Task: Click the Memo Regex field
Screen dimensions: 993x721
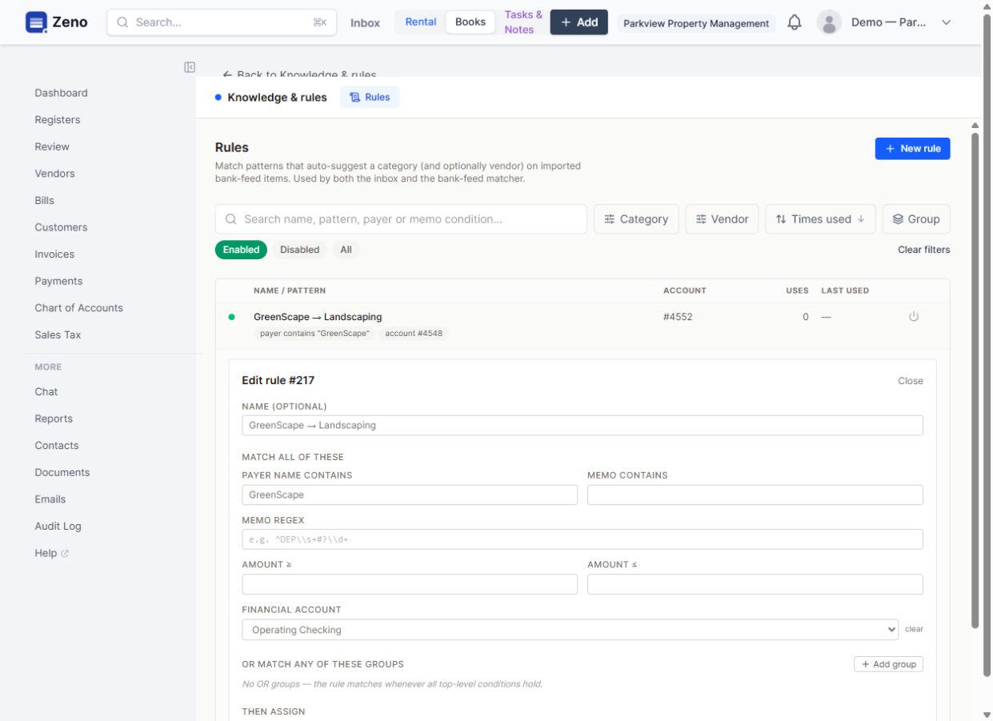Action: [583, 539]
